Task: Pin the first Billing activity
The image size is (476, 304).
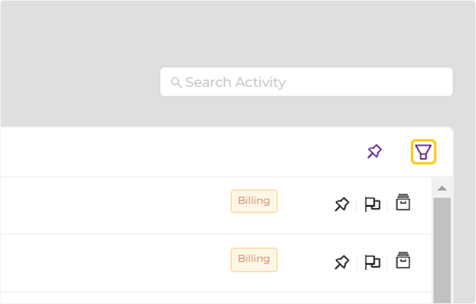Action: 342,205
